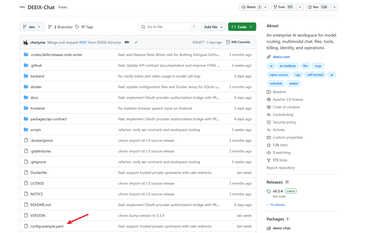Open commit 'fix: stabilize browser speech input on Android'

point(155,108)
